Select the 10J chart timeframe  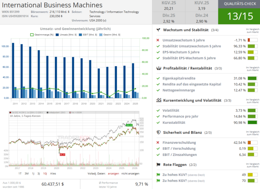[x=45, y=174]
